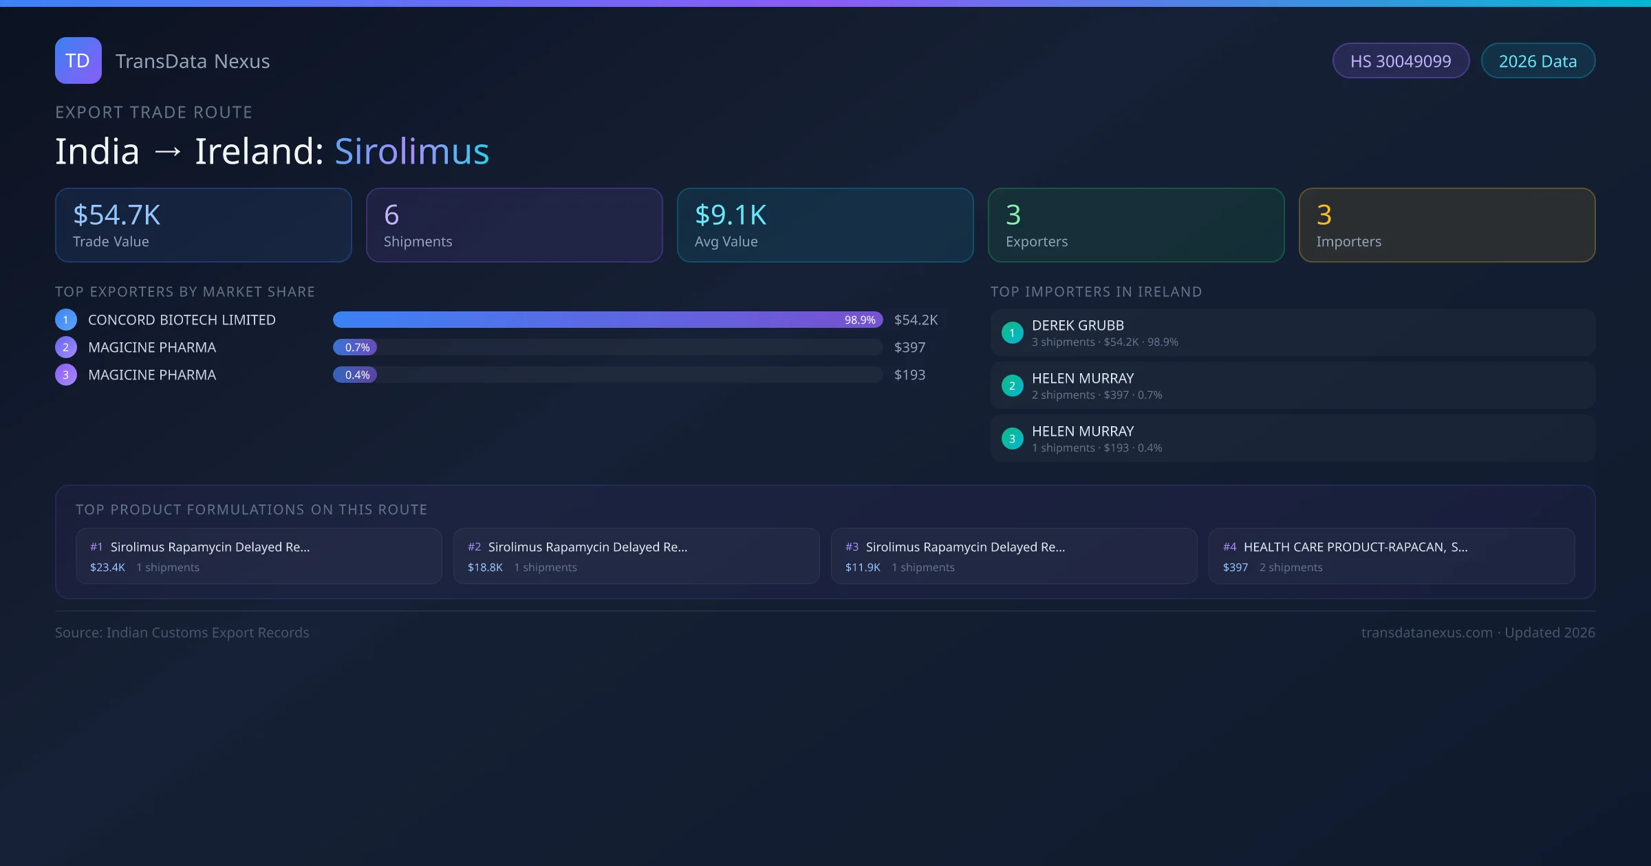Open #1 Sirolimus Rapamycin $23.4K formulation
This screenshot has width=1651, height=866.
tap(259, 556)
